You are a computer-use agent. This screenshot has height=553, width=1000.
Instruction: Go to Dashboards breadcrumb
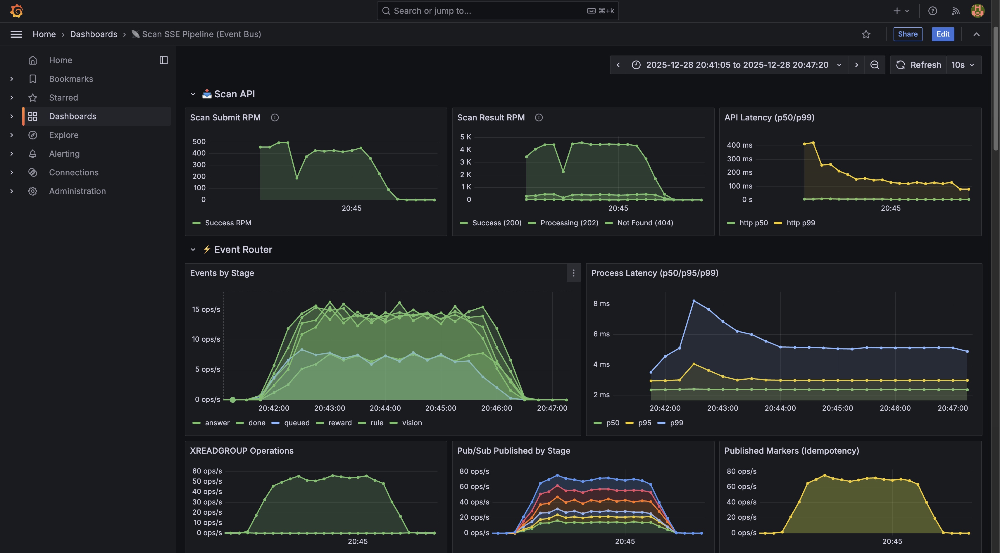pos(93,34)
